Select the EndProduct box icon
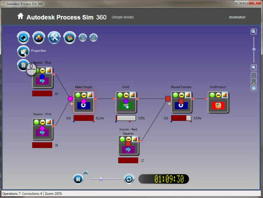263x198 pixels. [218, 106]
